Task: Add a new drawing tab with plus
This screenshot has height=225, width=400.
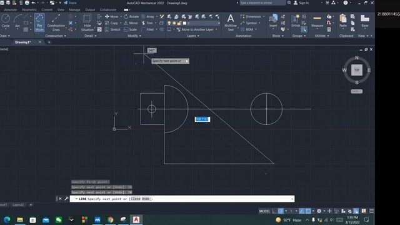Action: click(49, 42)
